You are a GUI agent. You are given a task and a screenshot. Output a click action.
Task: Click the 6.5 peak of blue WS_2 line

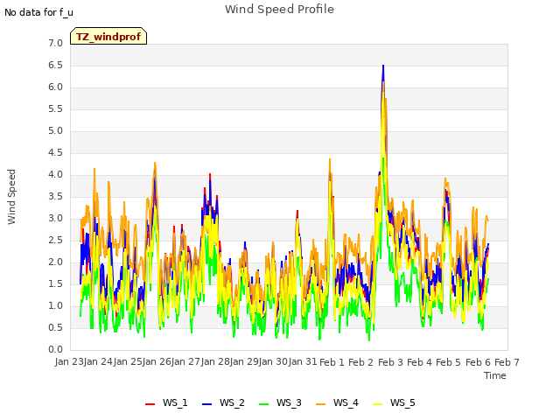pyautogui.click(x=383, y=66)
